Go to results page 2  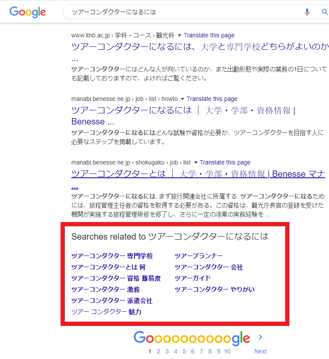(158, 351)
